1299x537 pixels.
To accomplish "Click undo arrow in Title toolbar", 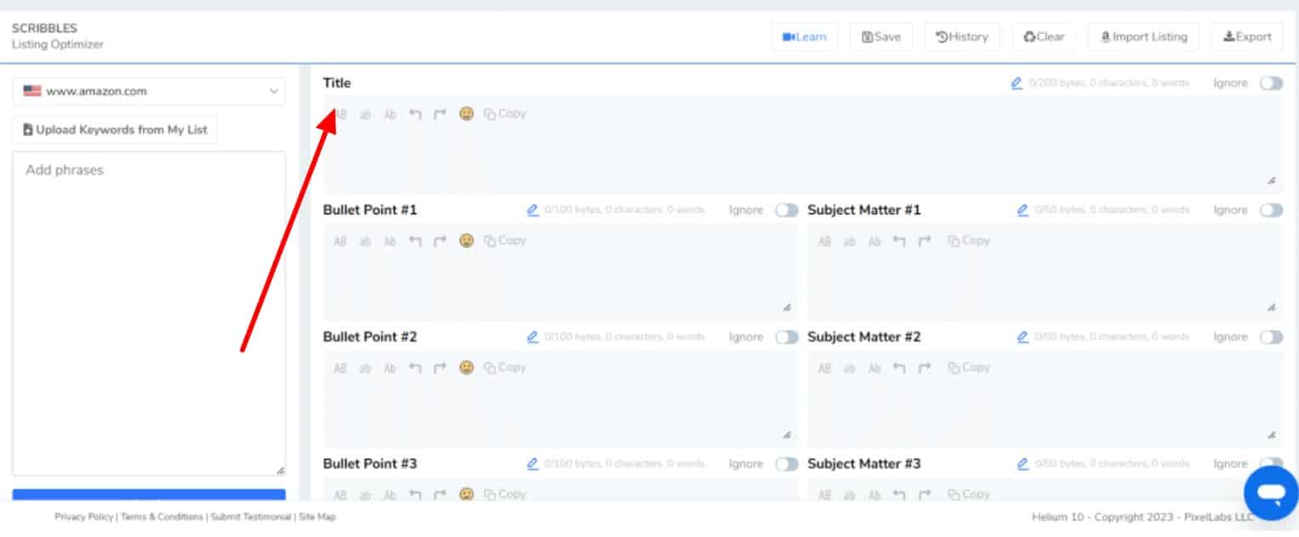I will pos(415,114).
